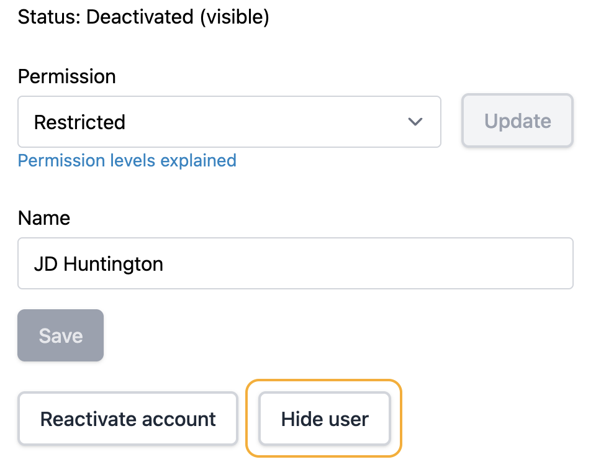Reactivate the deactivated JD Huntington account
601x467 pixels.
click(128, 419)
